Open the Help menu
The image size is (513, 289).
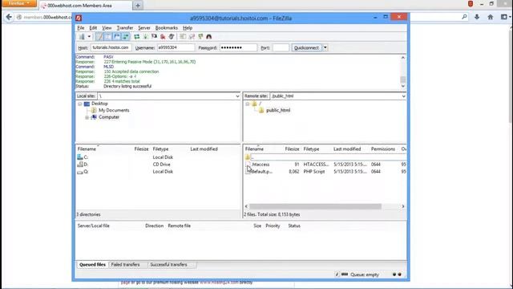188,28
